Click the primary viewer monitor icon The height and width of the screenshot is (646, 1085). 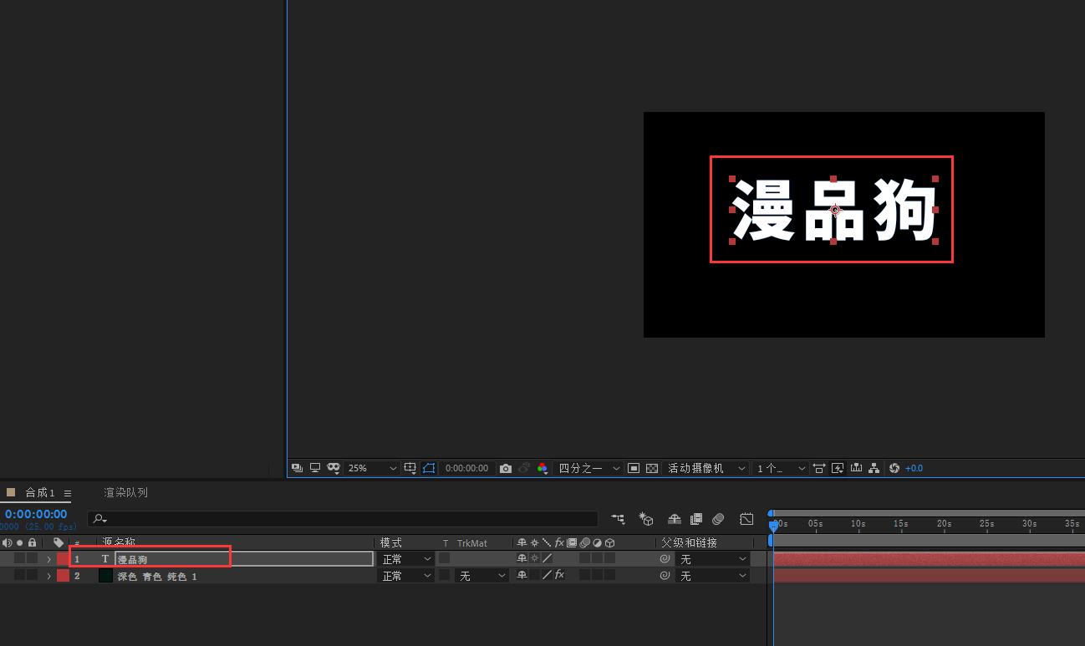click(x=315, y=468)
